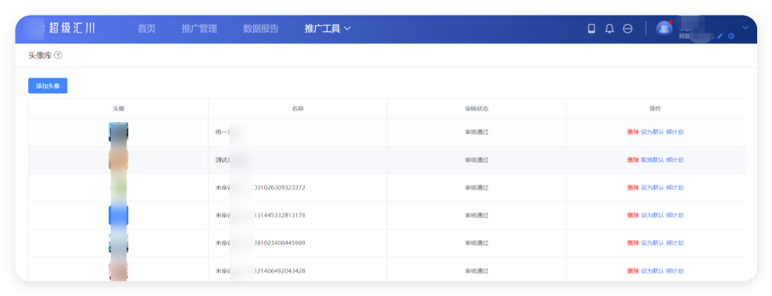Click the pencil edit icon beside budget

720,36
